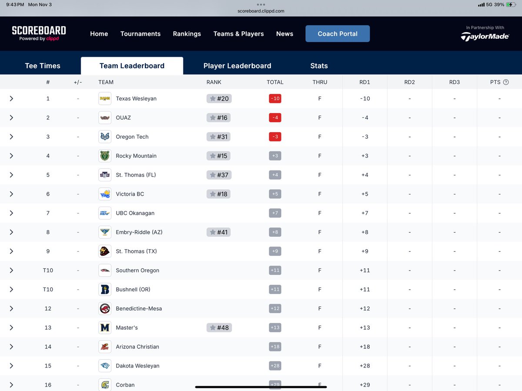Expand the UBC Okanagan row

tap(11, 214)
